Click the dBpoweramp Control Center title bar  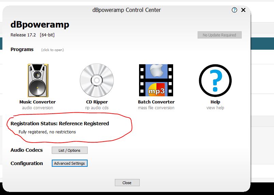tap(126, 10)
